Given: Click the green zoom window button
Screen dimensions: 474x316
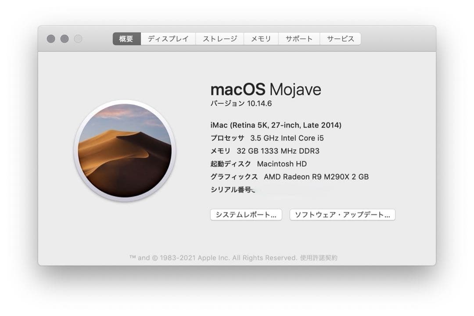Looking at the screenshot, I should pyautogui.click(x=79, y=39).
